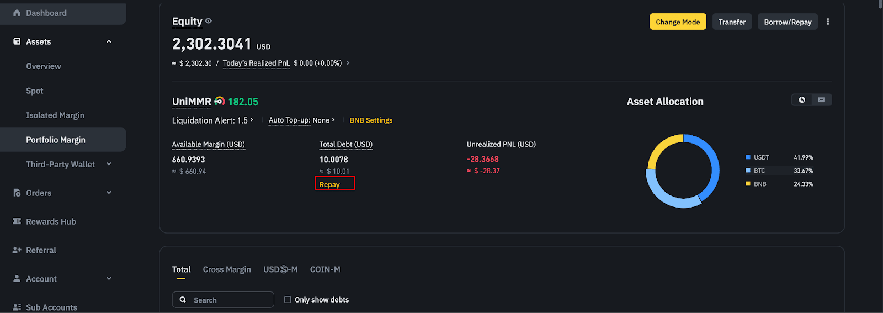Expand the Account sidebar section

pos(109,279)
